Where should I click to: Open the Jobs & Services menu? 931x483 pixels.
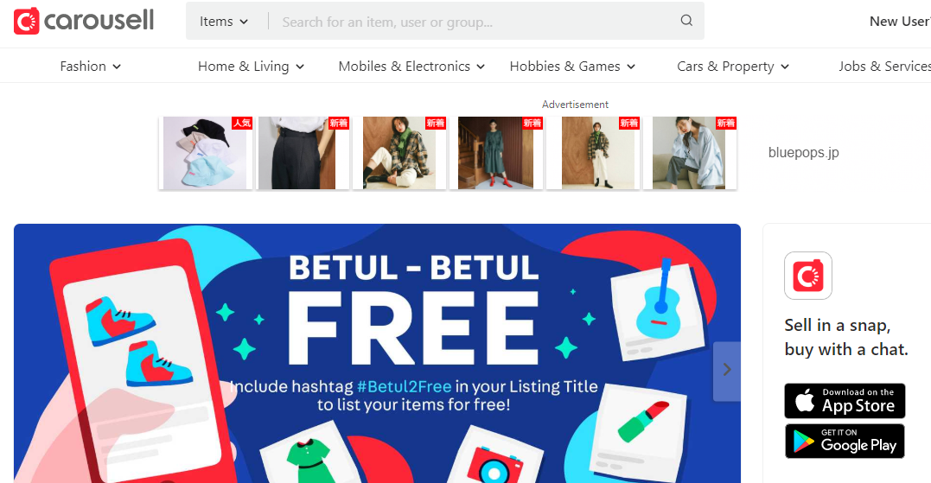(884, 67)
